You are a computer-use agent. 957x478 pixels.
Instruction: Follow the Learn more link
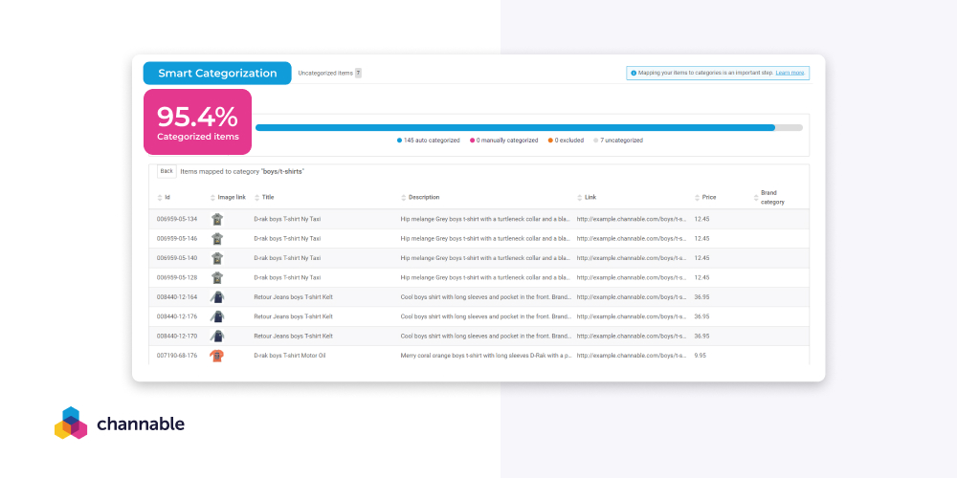(x=790, y=73)
